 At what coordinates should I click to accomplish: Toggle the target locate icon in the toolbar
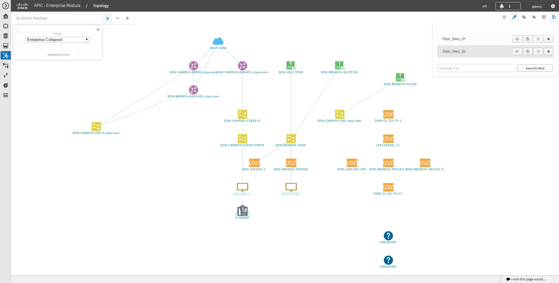click(x=504, y=17)
